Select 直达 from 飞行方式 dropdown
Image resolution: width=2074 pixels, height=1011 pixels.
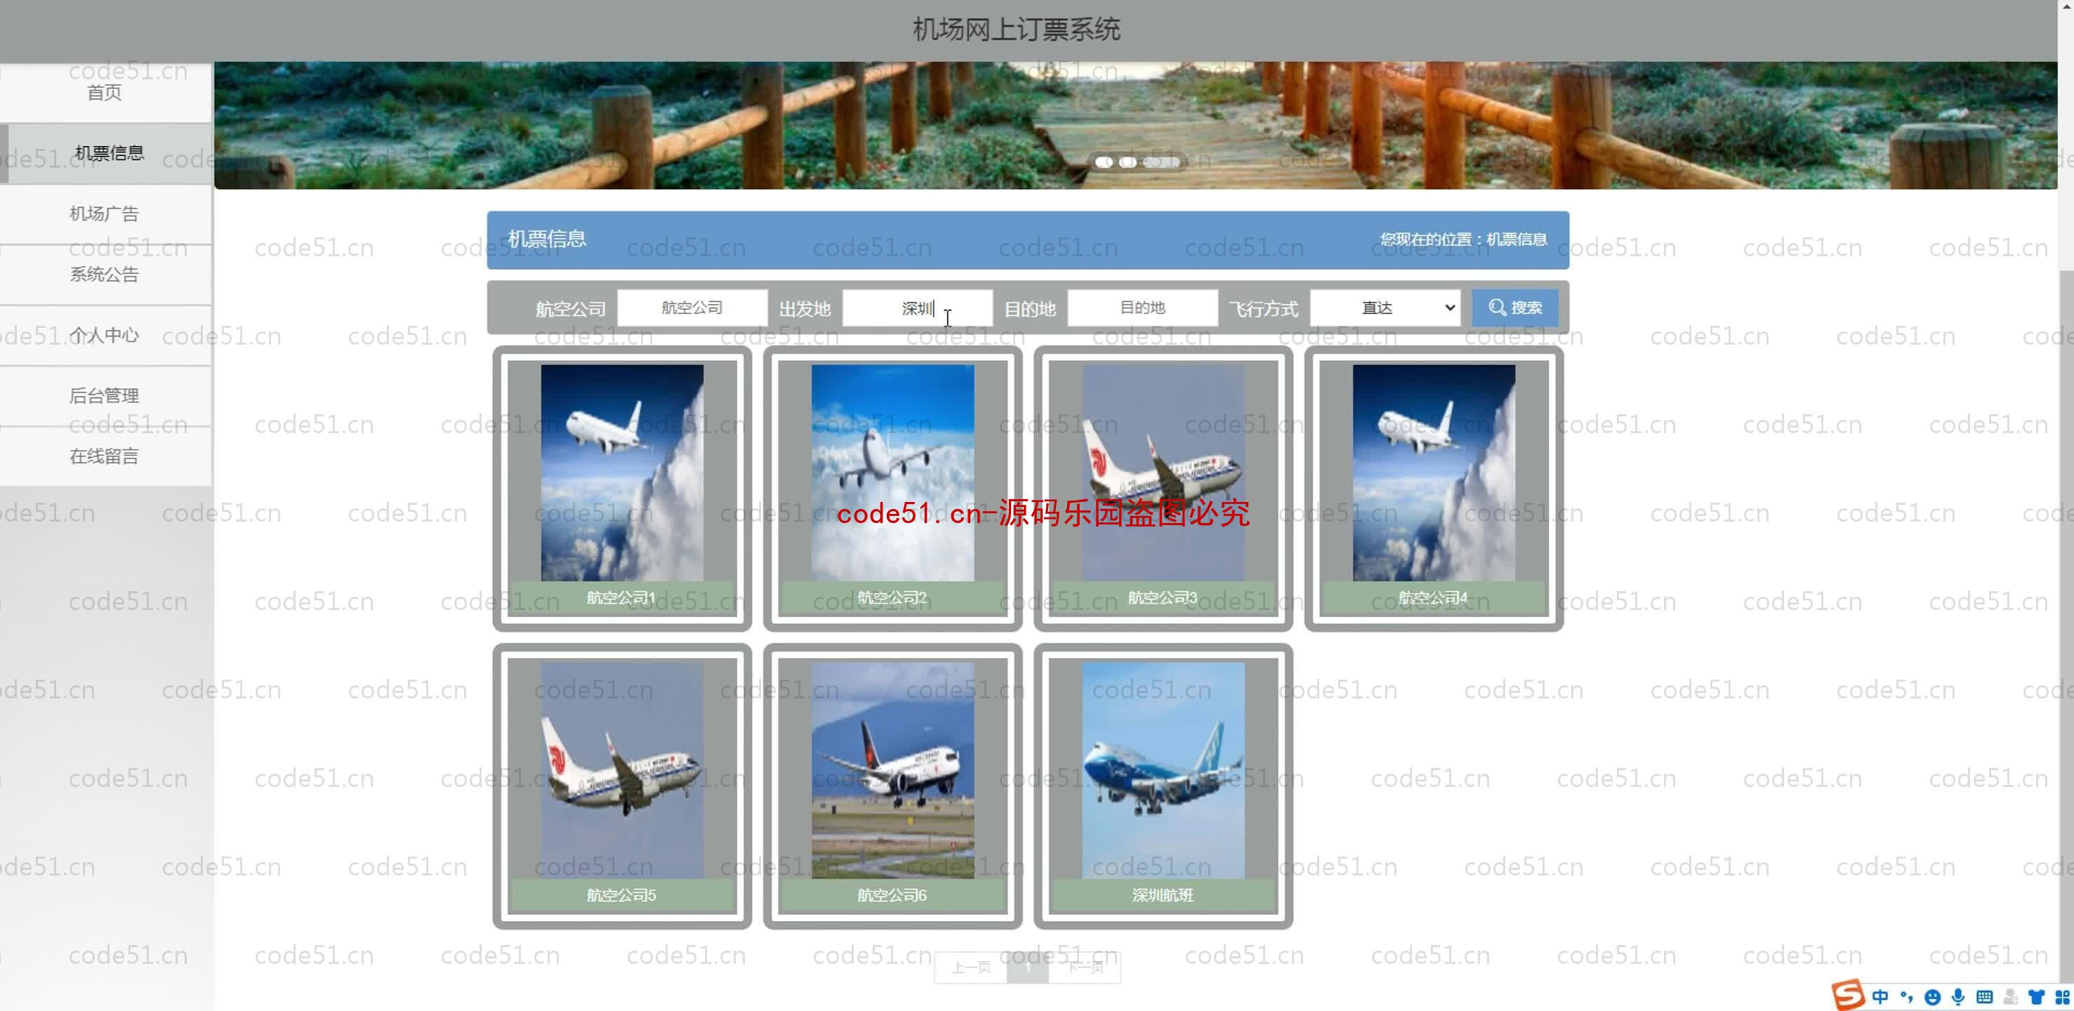1387,307
